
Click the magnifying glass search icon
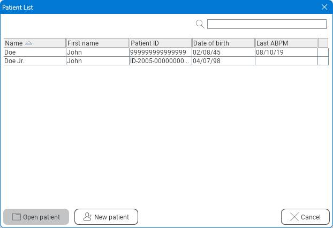coord(200,24)
